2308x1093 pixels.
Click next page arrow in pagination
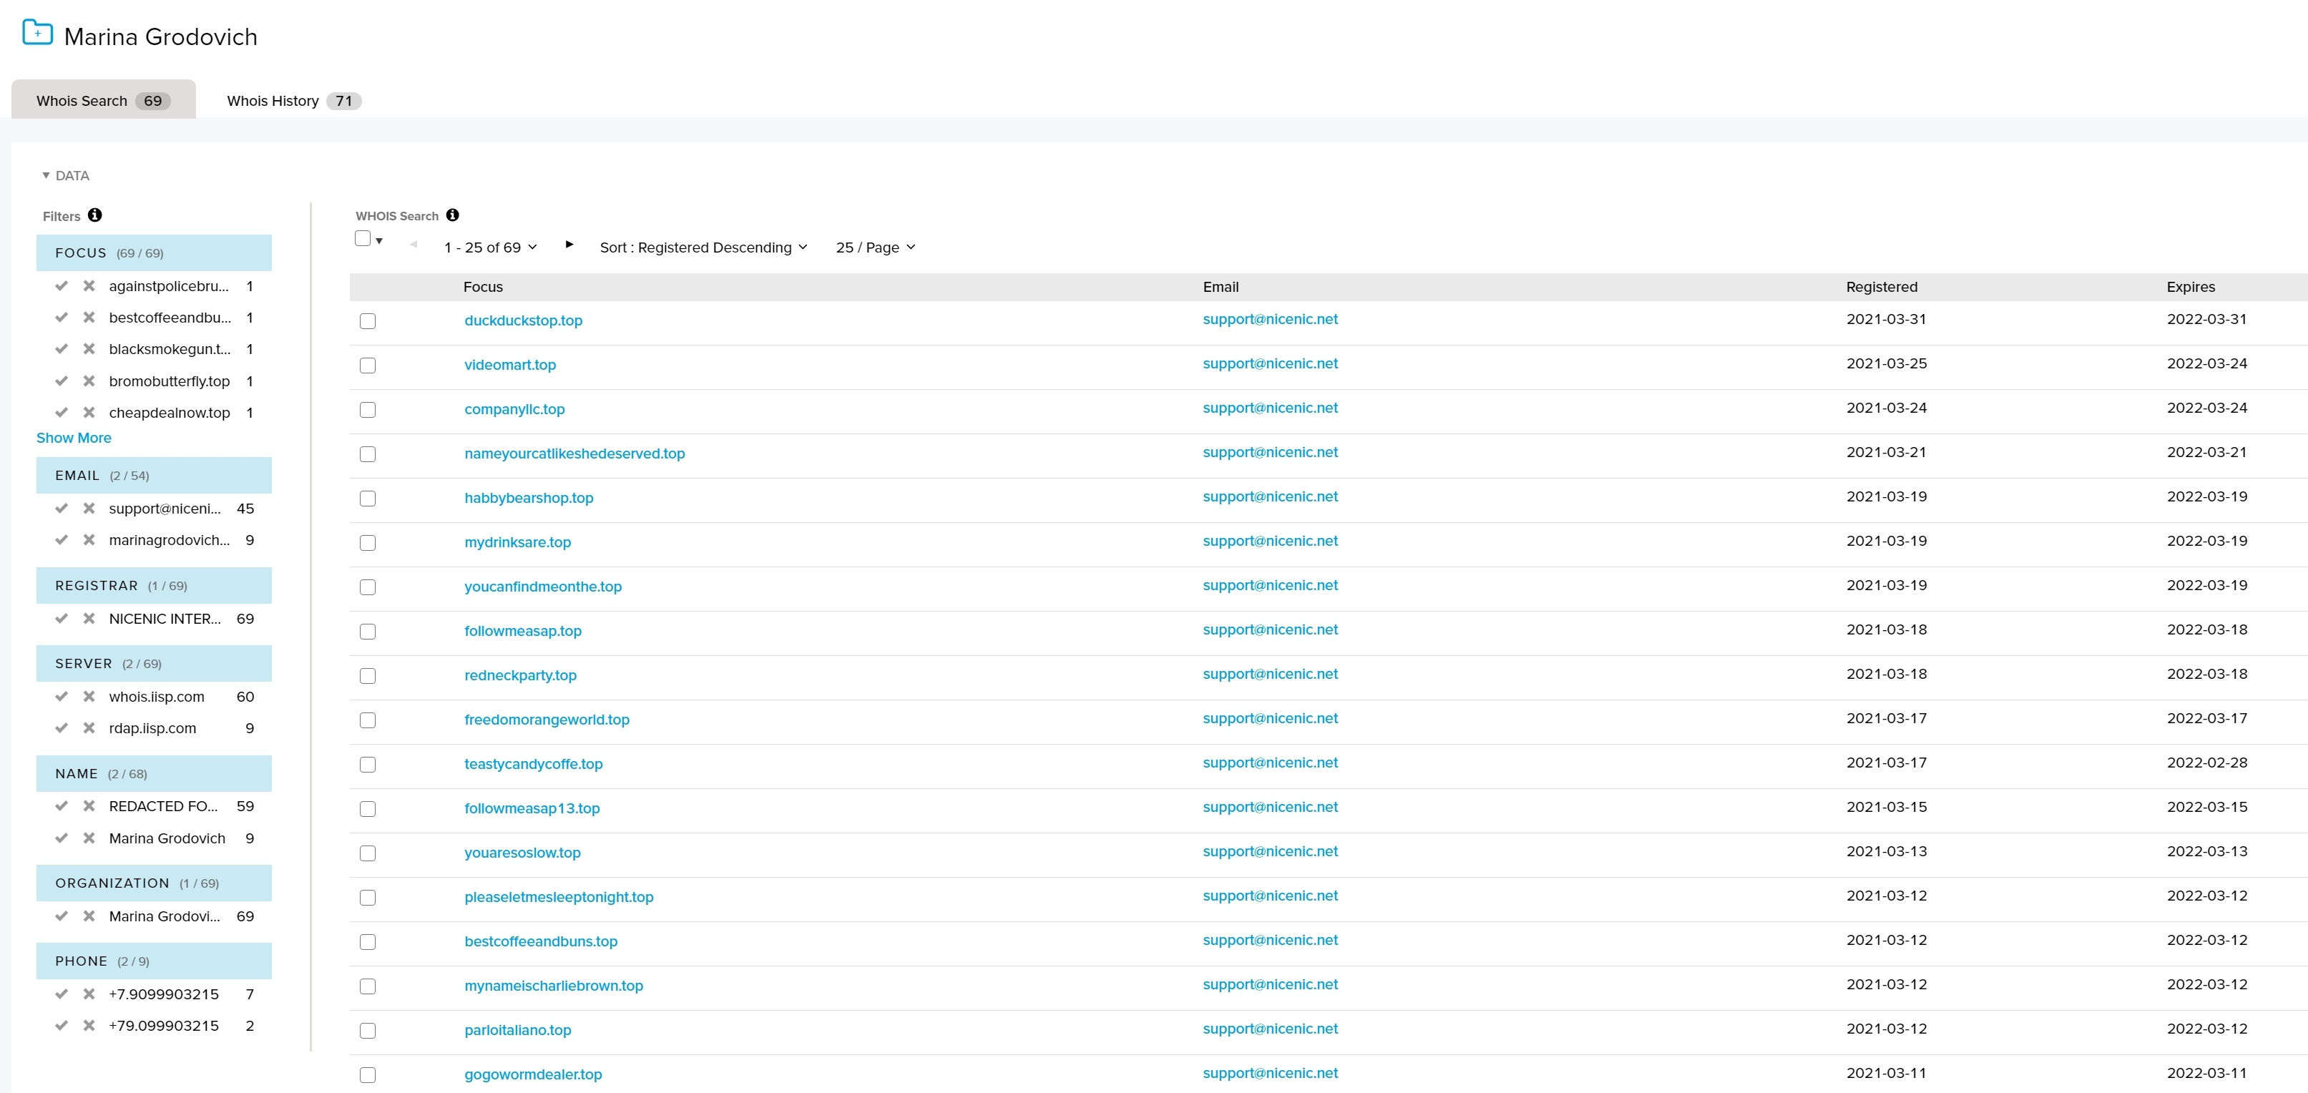[569, 244]
